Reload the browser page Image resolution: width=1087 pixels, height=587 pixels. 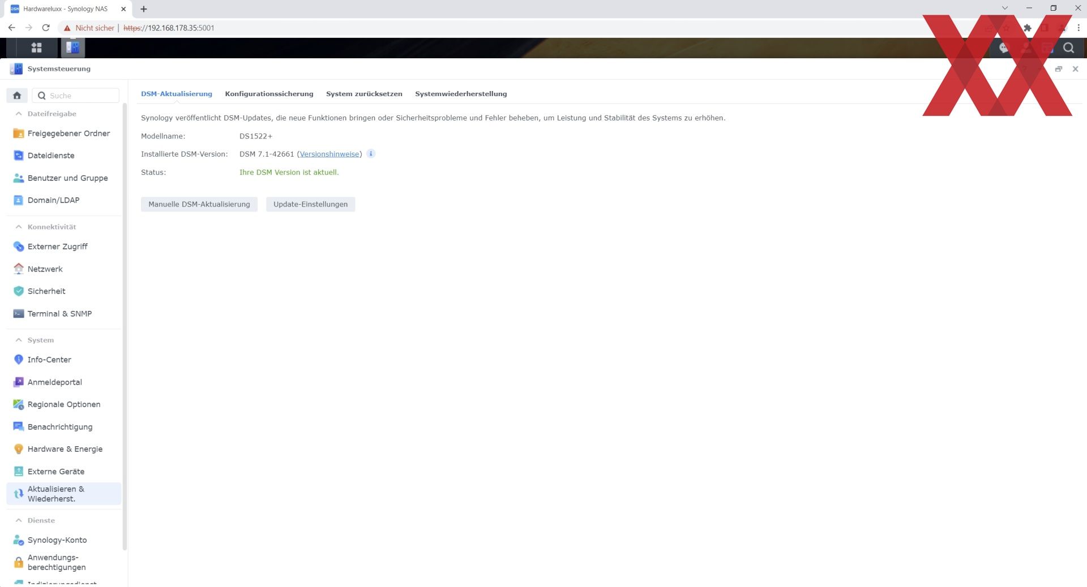pyautogui.click(x=46, y=28)
